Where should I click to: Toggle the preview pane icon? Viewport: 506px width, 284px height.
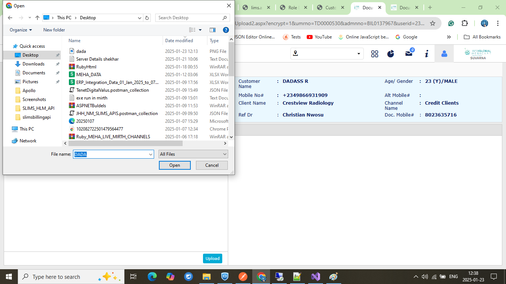coord(212,30)
